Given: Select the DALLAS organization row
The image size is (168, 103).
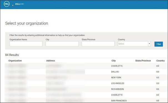Looking at the screenshot, I should (86, 72).
